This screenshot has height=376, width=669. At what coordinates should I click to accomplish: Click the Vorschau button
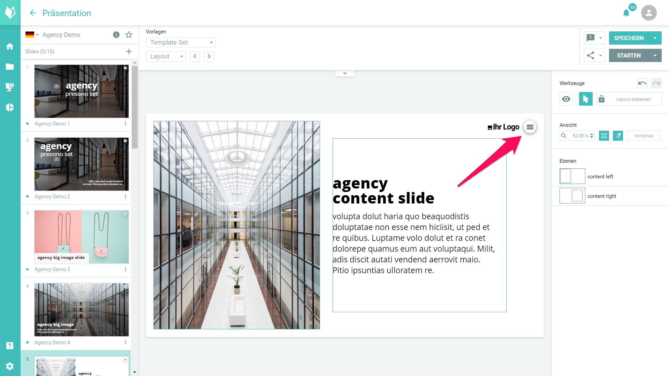coord(643,136)
